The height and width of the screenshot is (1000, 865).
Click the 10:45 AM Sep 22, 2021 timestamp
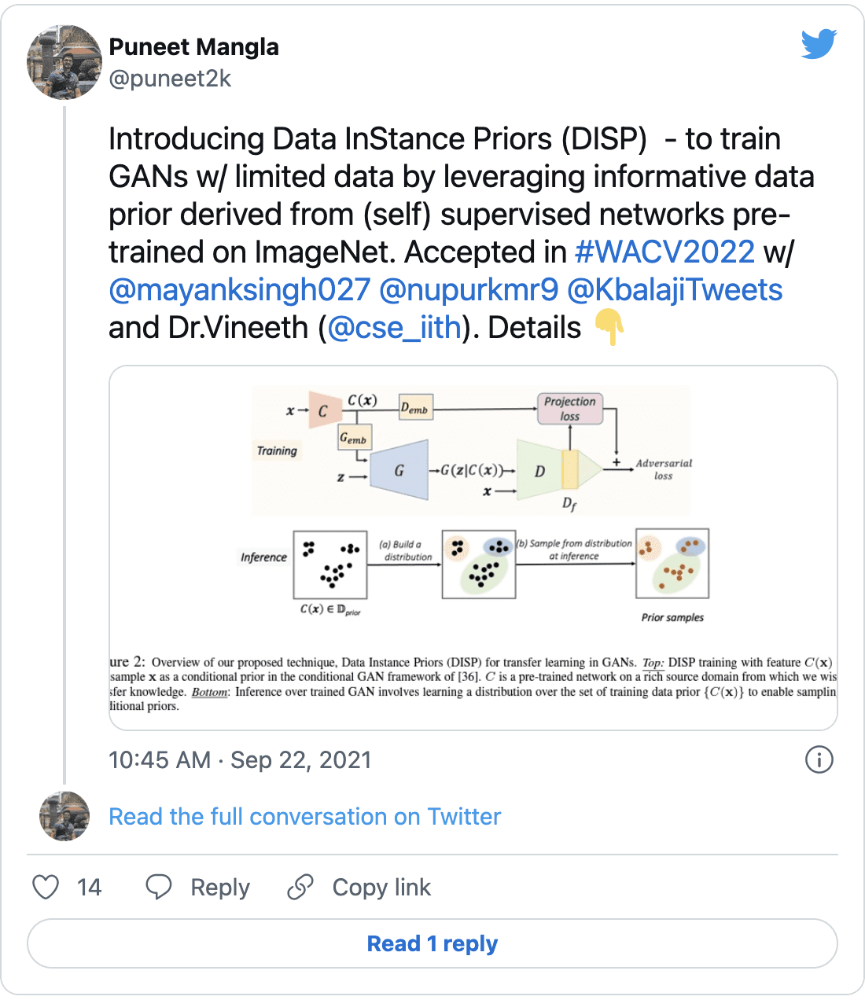point(240,760)
